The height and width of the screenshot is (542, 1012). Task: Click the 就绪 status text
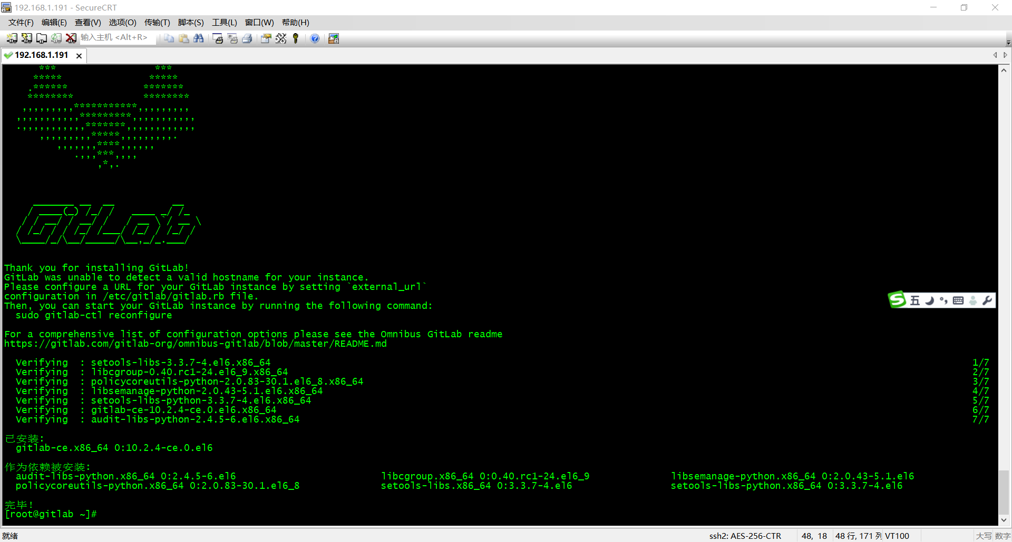[x=10, y=536]
